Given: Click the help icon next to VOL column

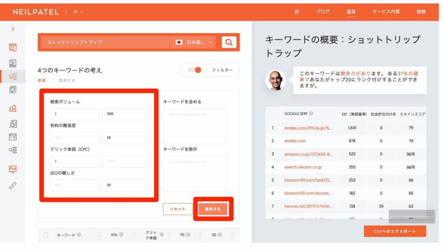Looking at the screenshot, I should coord(121,235).
